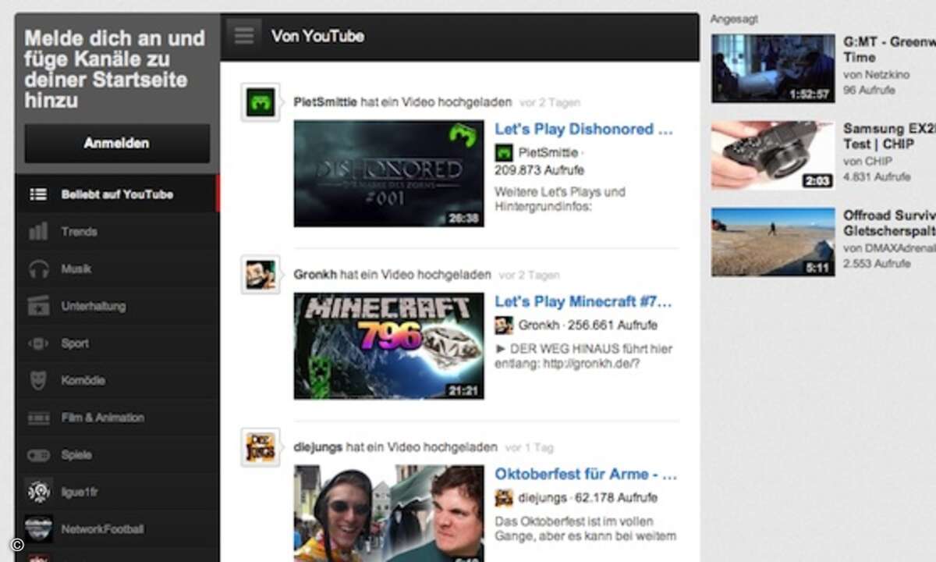Click 'vor 1 Tag' timestamp by diejungs
This screenshot has width=936, height=562.
tap(529, 447)
